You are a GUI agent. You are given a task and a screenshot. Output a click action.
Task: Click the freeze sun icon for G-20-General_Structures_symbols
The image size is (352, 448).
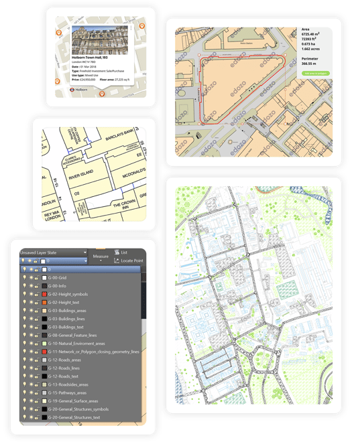pos(31,409)
